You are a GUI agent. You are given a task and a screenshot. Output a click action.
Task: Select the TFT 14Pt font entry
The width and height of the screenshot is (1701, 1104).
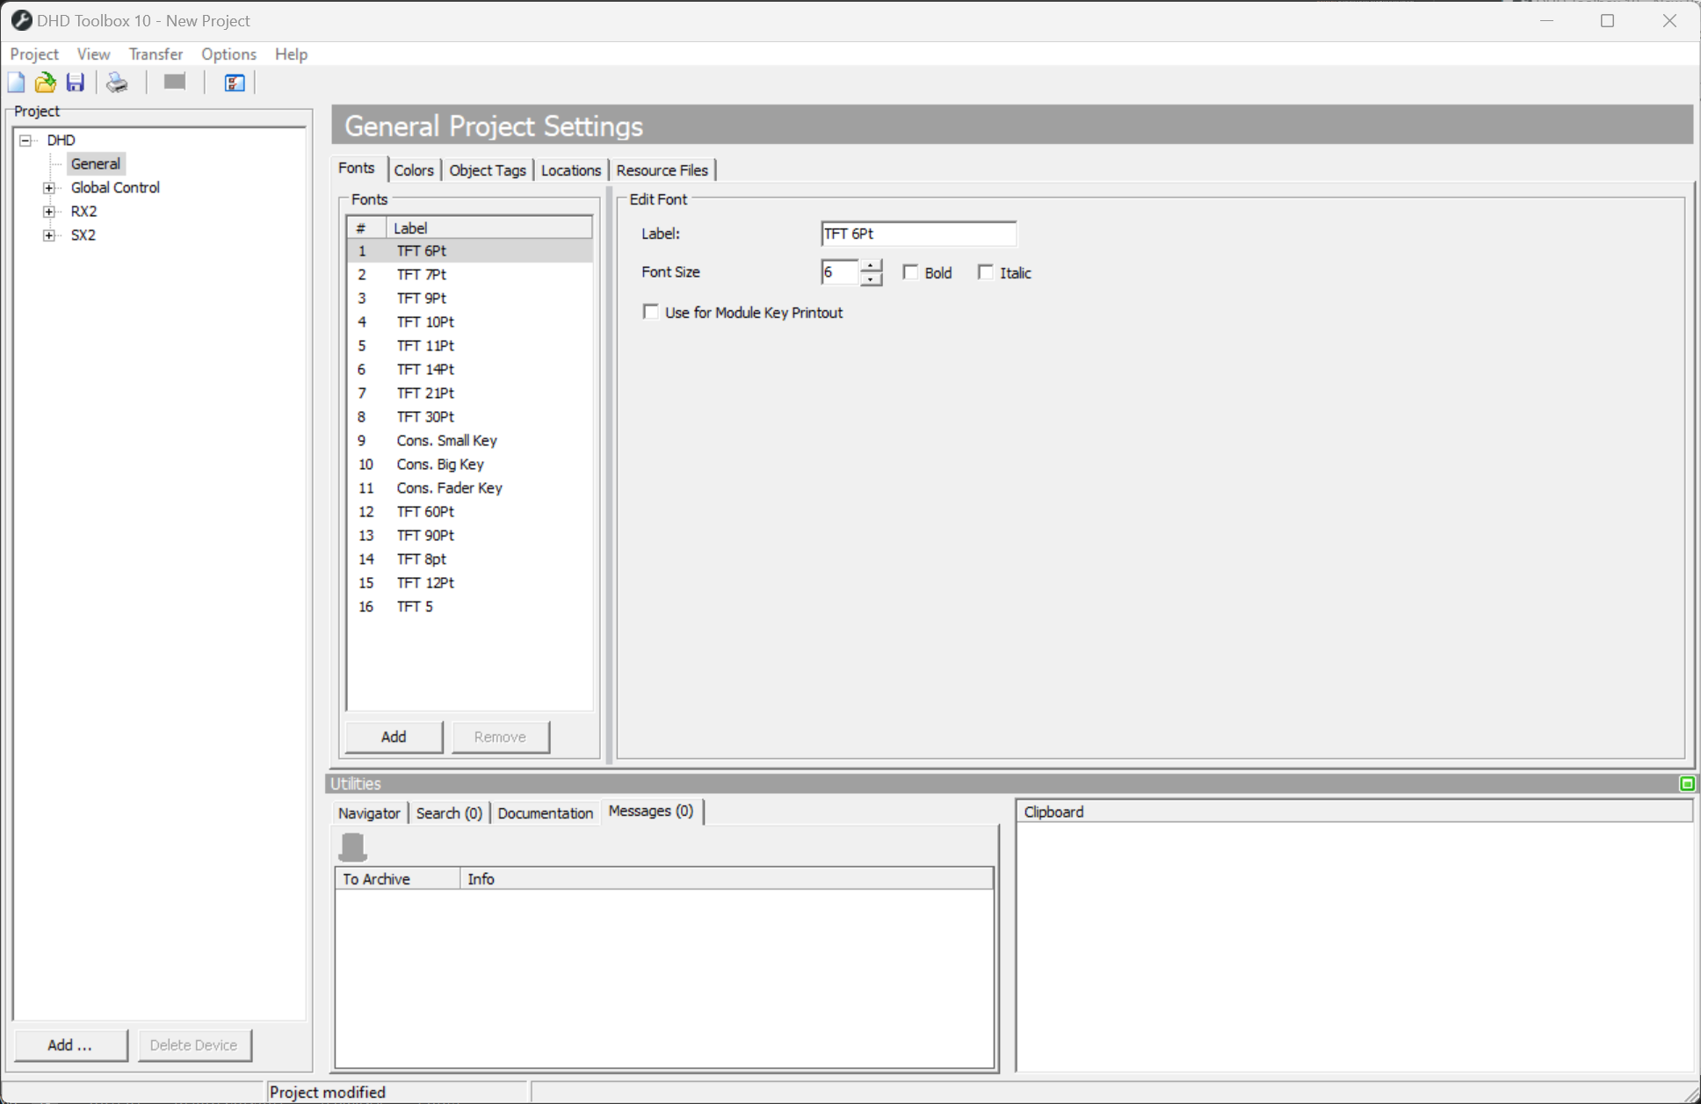pos(424,369)
